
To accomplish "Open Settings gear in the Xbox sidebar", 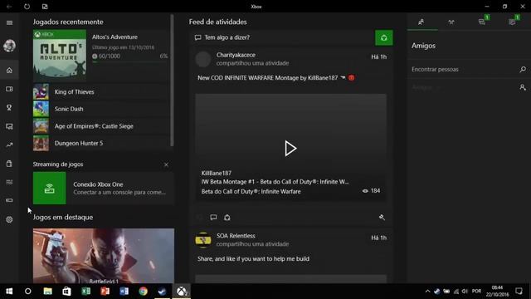I will 9,219.
